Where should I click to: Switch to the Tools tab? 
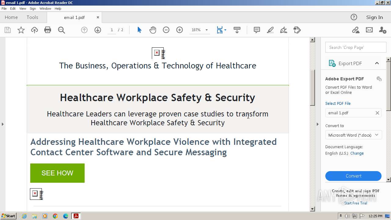point(32,17)
